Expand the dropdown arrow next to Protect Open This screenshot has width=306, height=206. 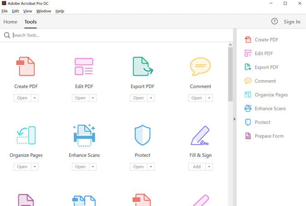(151, 167)
